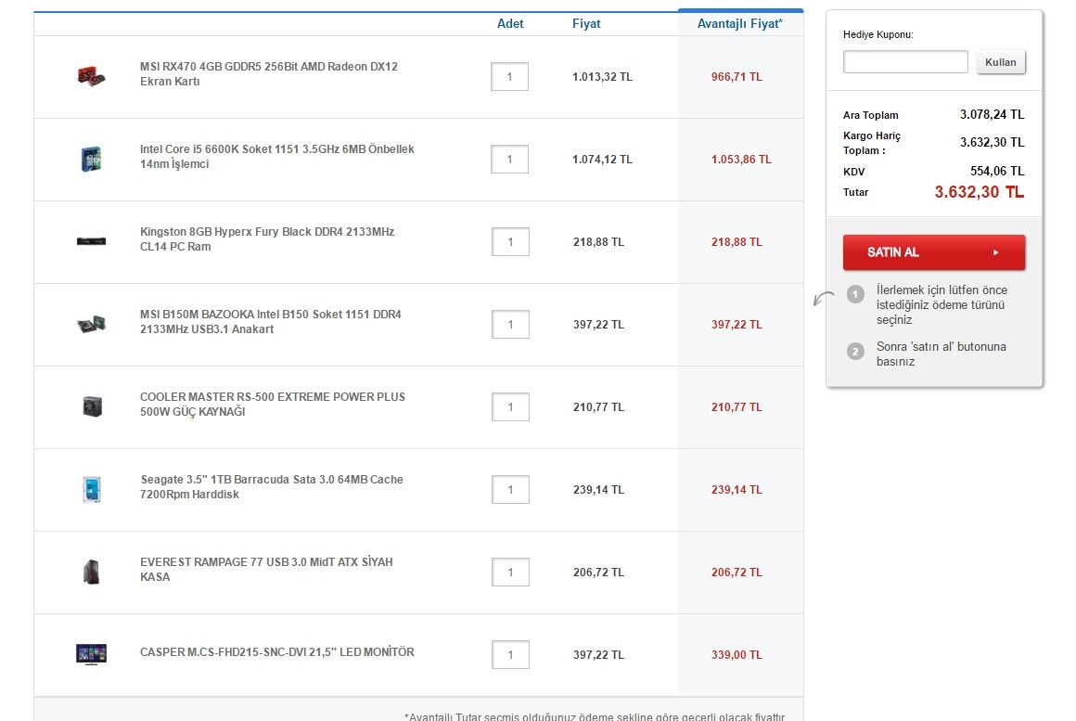The height and width of the screenshot is (721, 1076).
Task: Focus quantity field for MSI B150M motherboard
Action: pyautogui.click(x=510, y=324)
